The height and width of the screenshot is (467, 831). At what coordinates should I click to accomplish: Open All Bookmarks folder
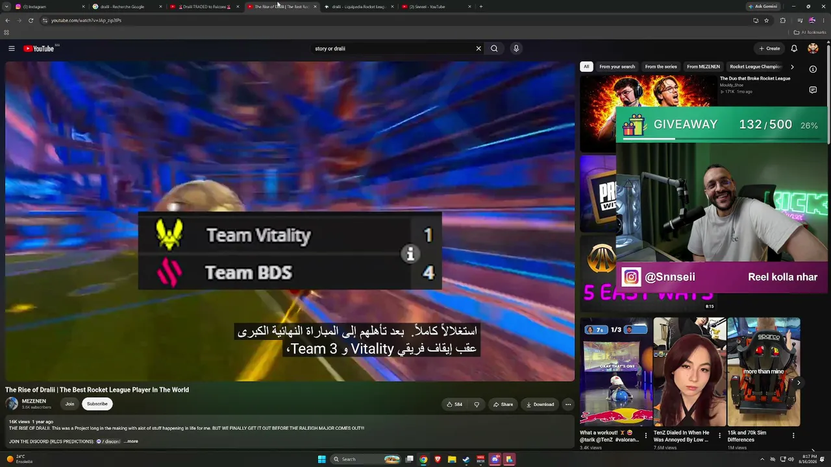[x=810, y=32]
